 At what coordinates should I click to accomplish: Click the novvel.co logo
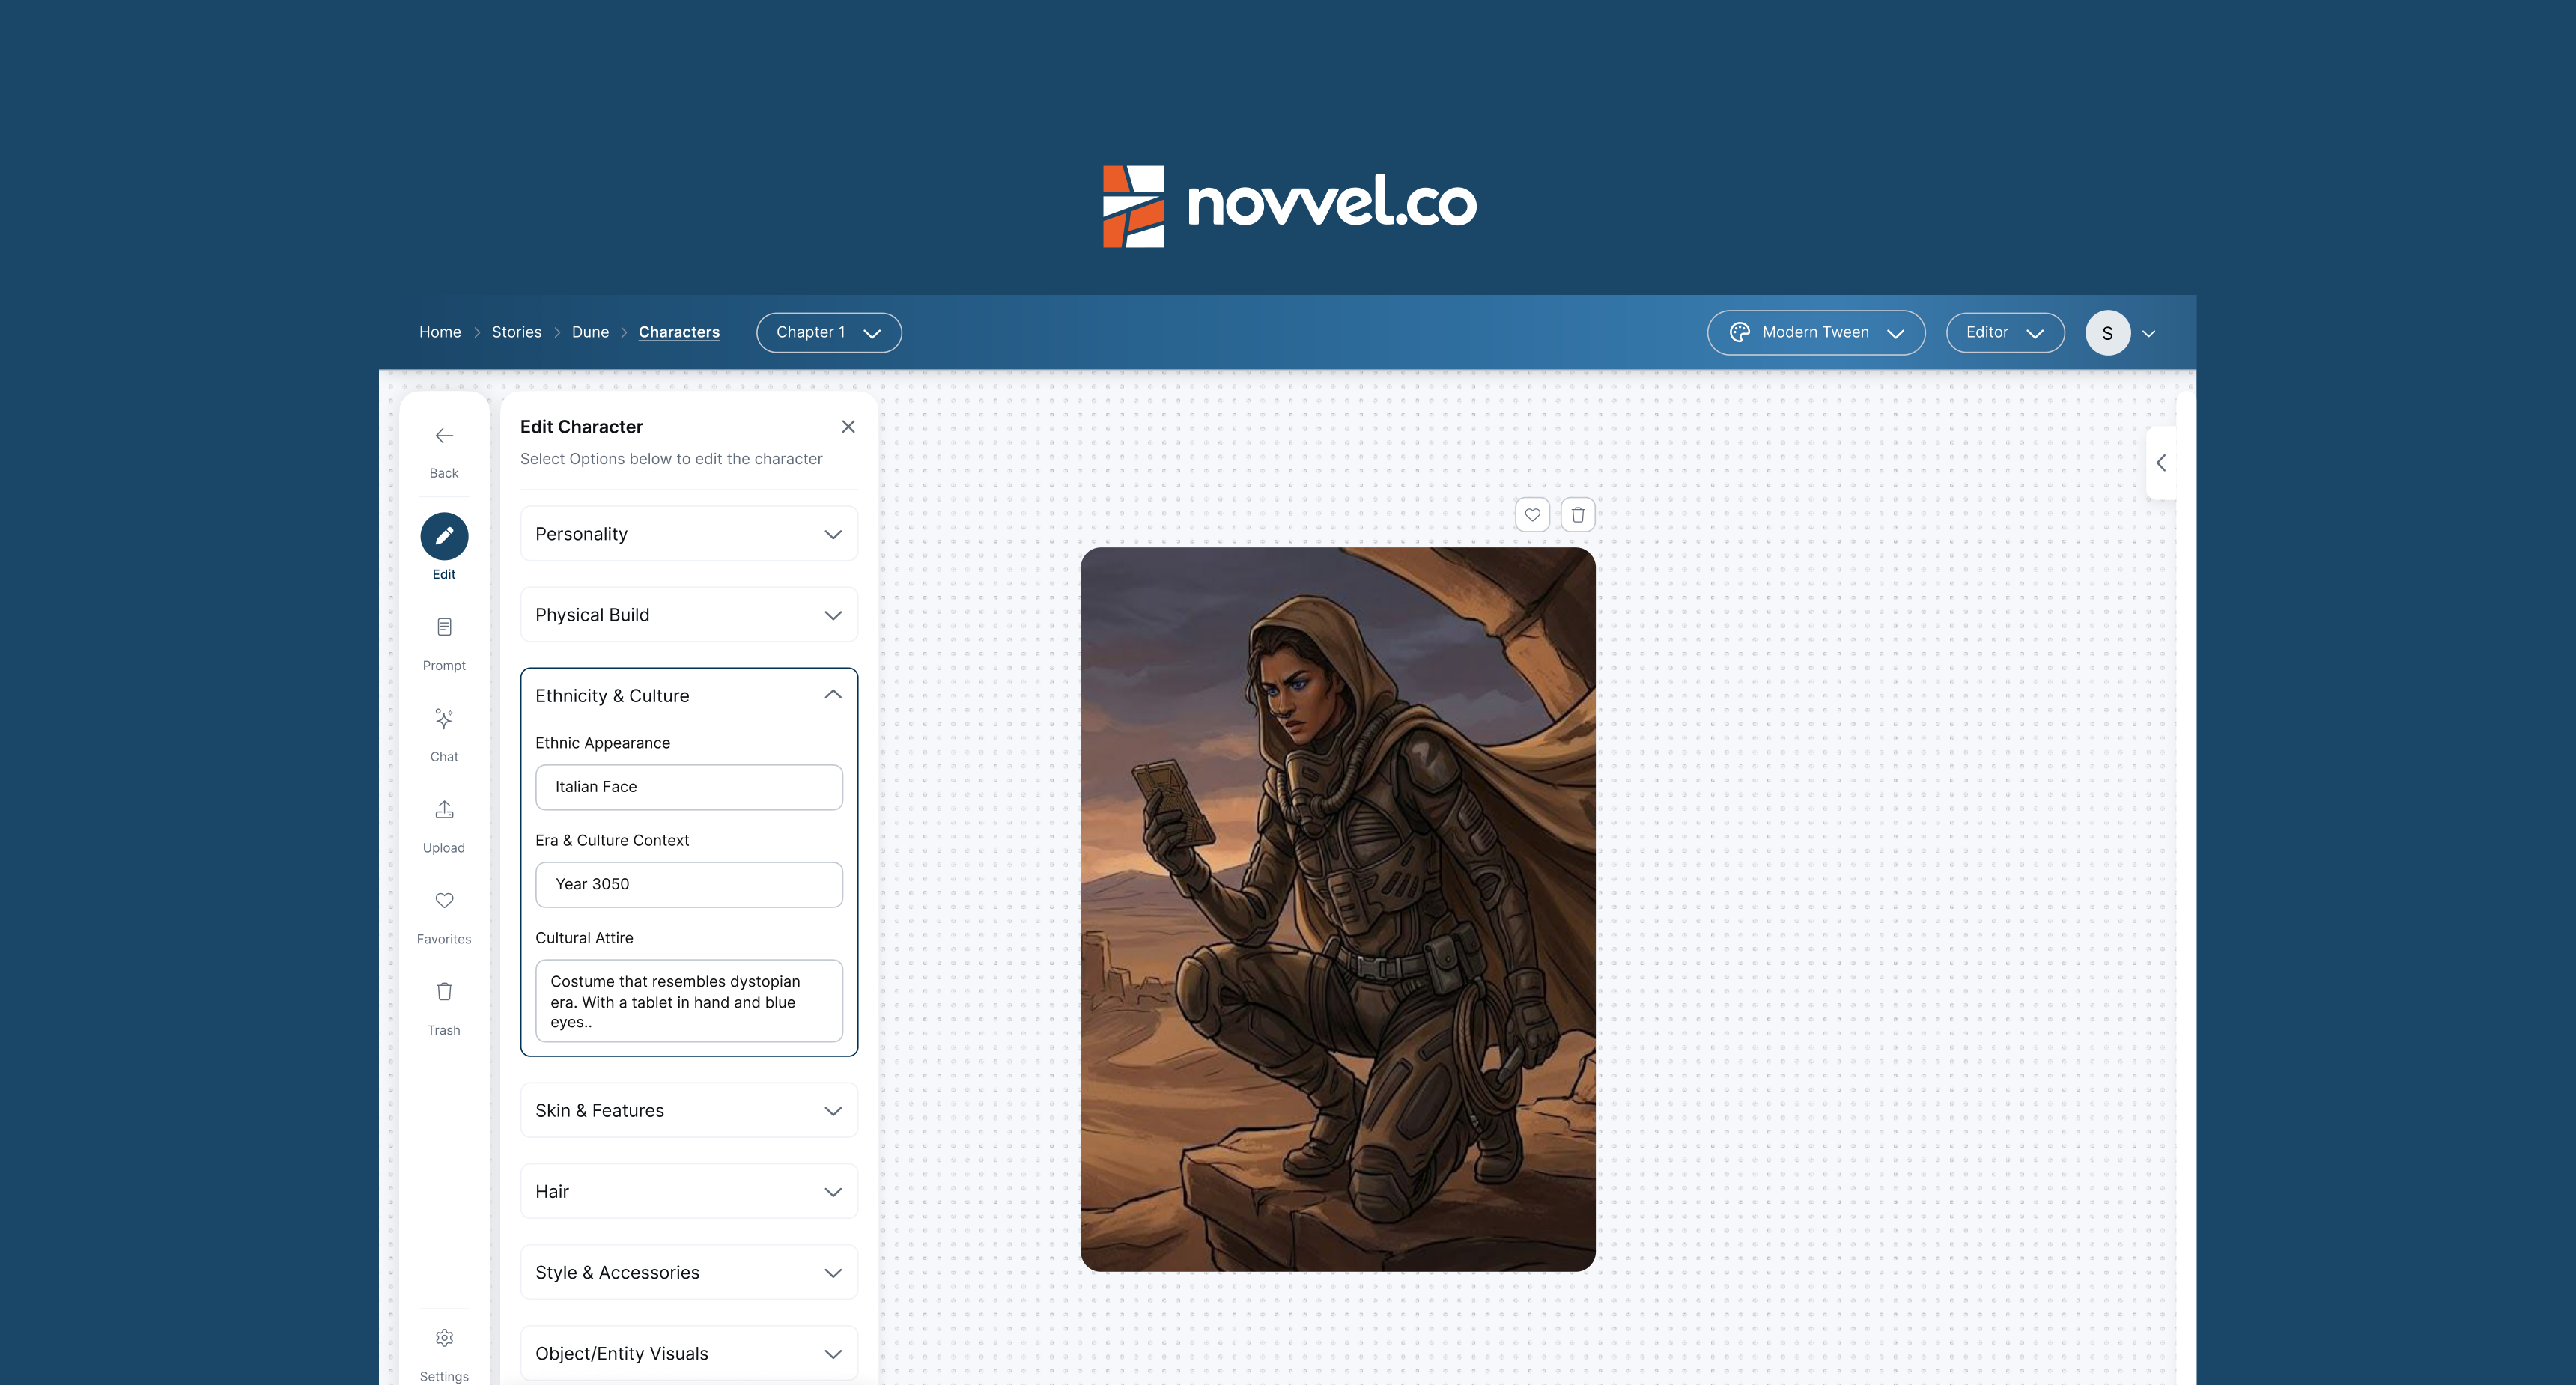pyautogui.click(x=1289, y=206)
